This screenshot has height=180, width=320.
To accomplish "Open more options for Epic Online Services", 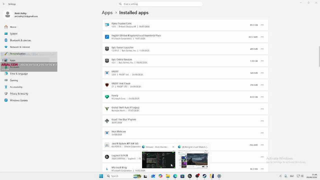I will click(x=262, y=61).
